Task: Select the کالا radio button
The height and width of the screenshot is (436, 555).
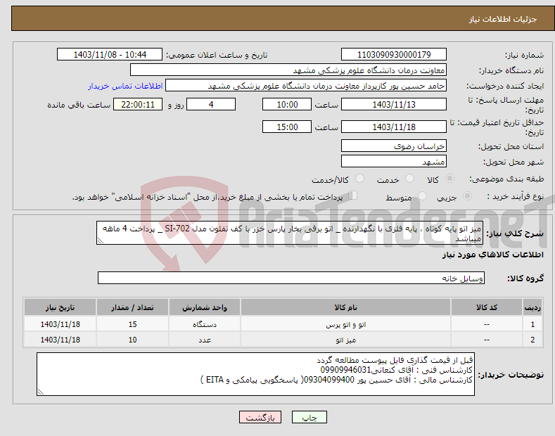Action: tap(449, 179)
